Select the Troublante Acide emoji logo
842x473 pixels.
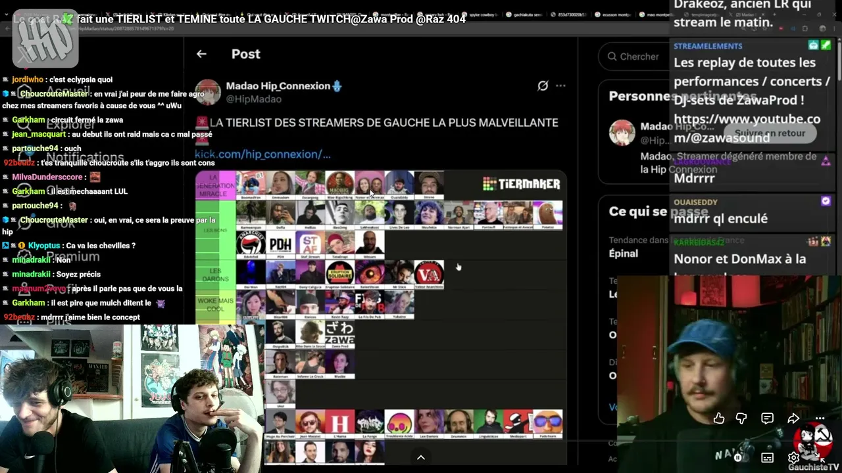pos(399,423)
